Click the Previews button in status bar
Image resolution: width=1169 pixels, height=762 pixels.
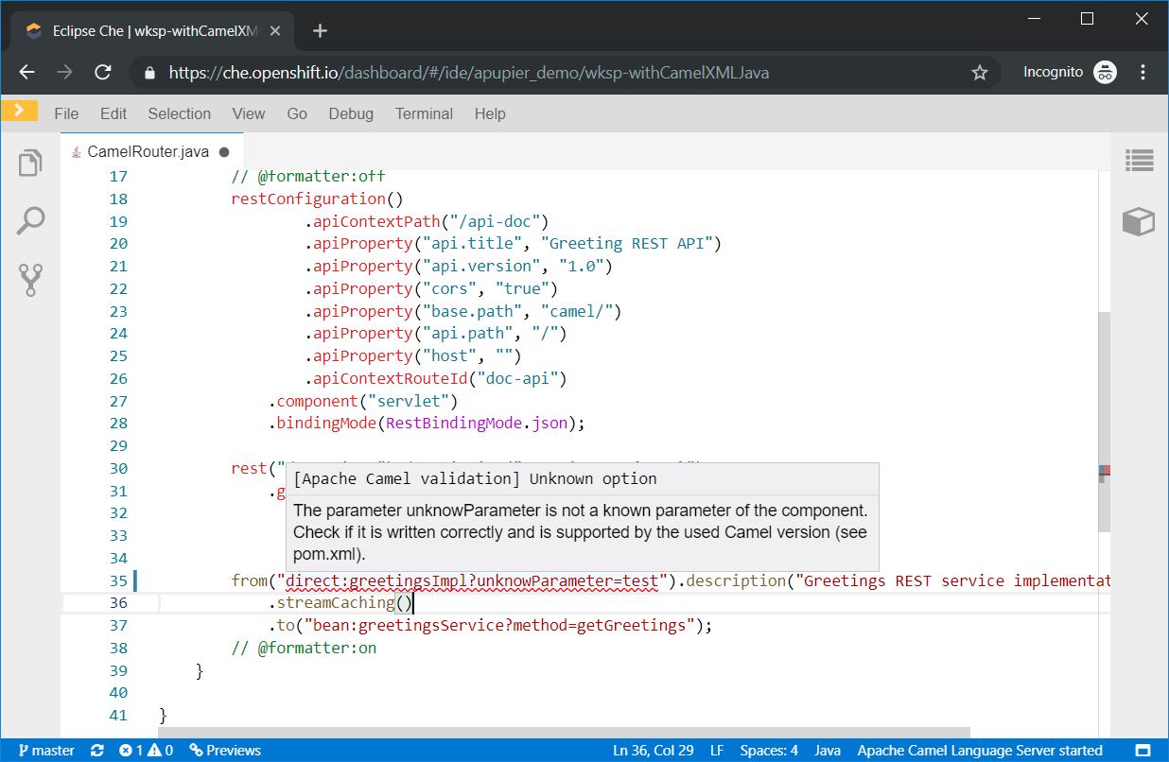click(x=225, y=751)
